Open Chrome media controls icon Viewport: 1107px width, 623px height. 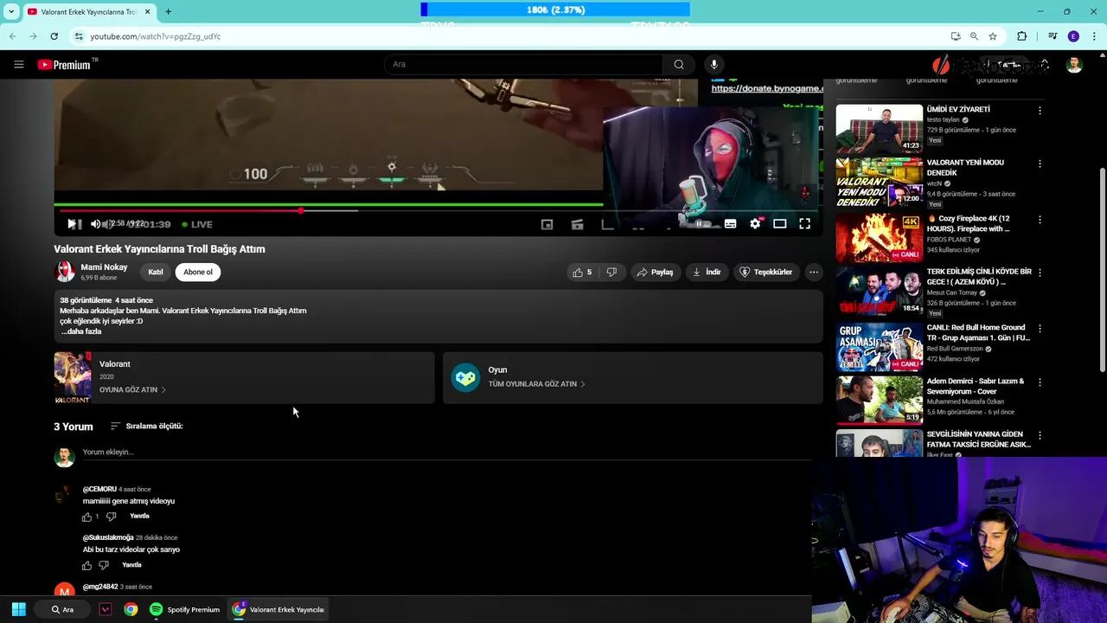pos(1053,36)
